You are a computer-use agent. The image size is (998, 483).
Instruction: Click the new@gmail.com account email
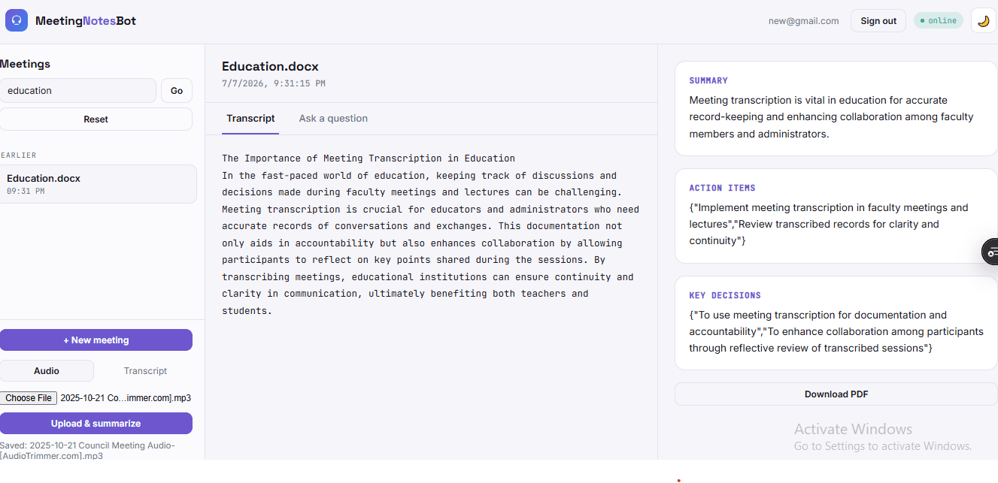pos(803,21)
